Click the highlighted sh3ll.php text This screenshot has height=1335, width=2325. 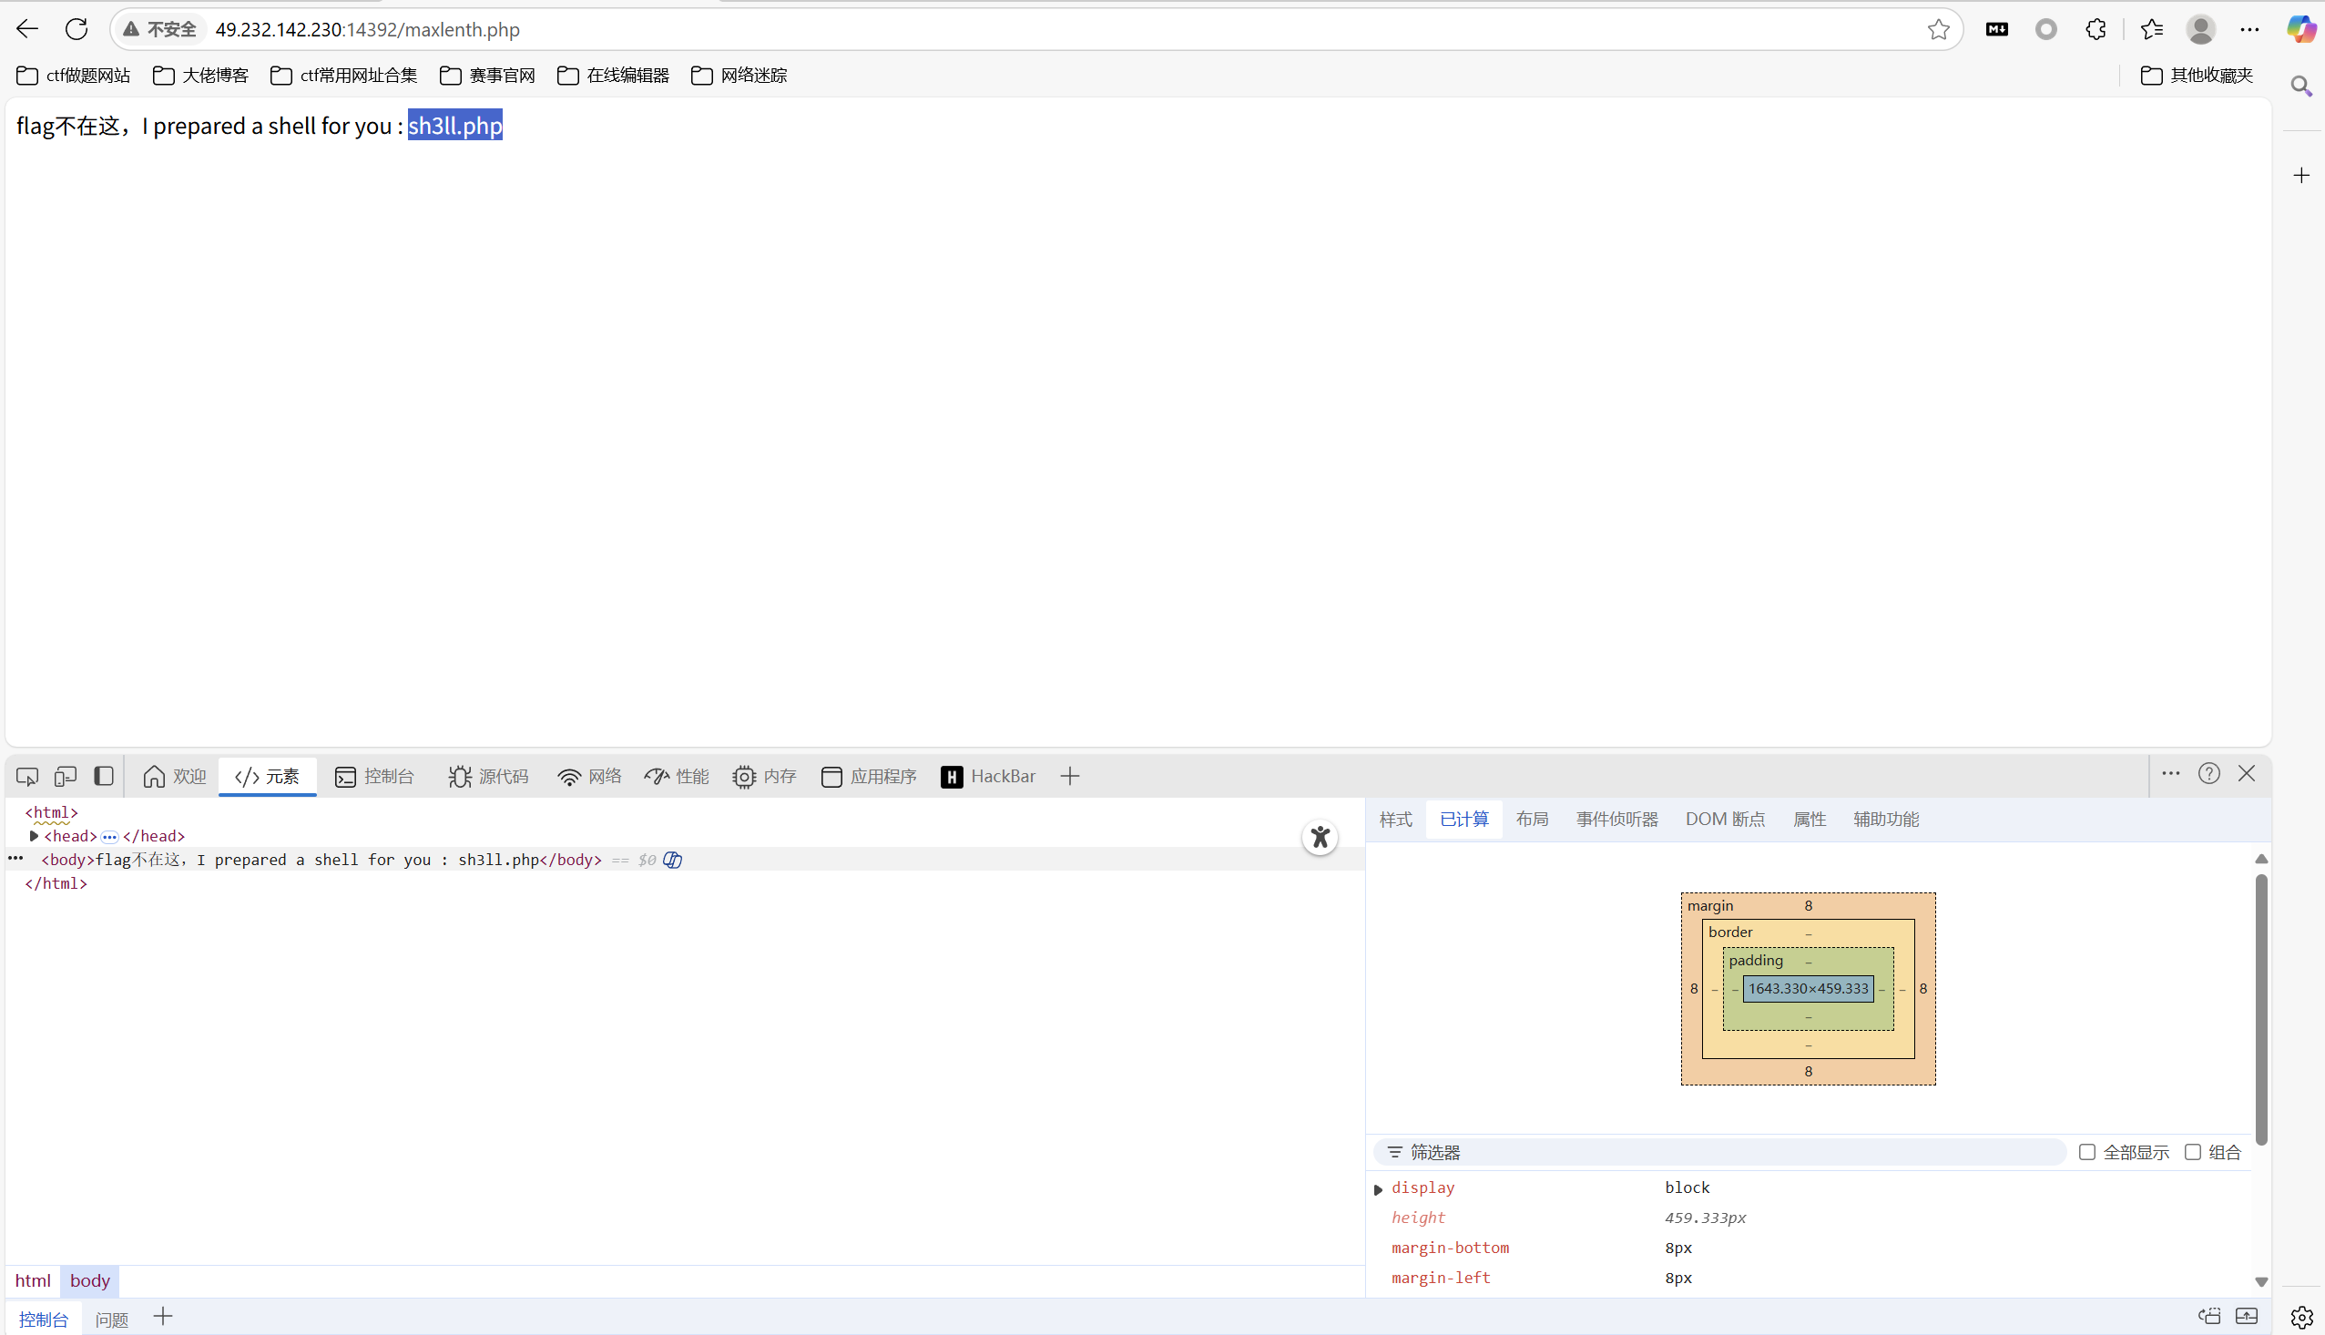454,126
